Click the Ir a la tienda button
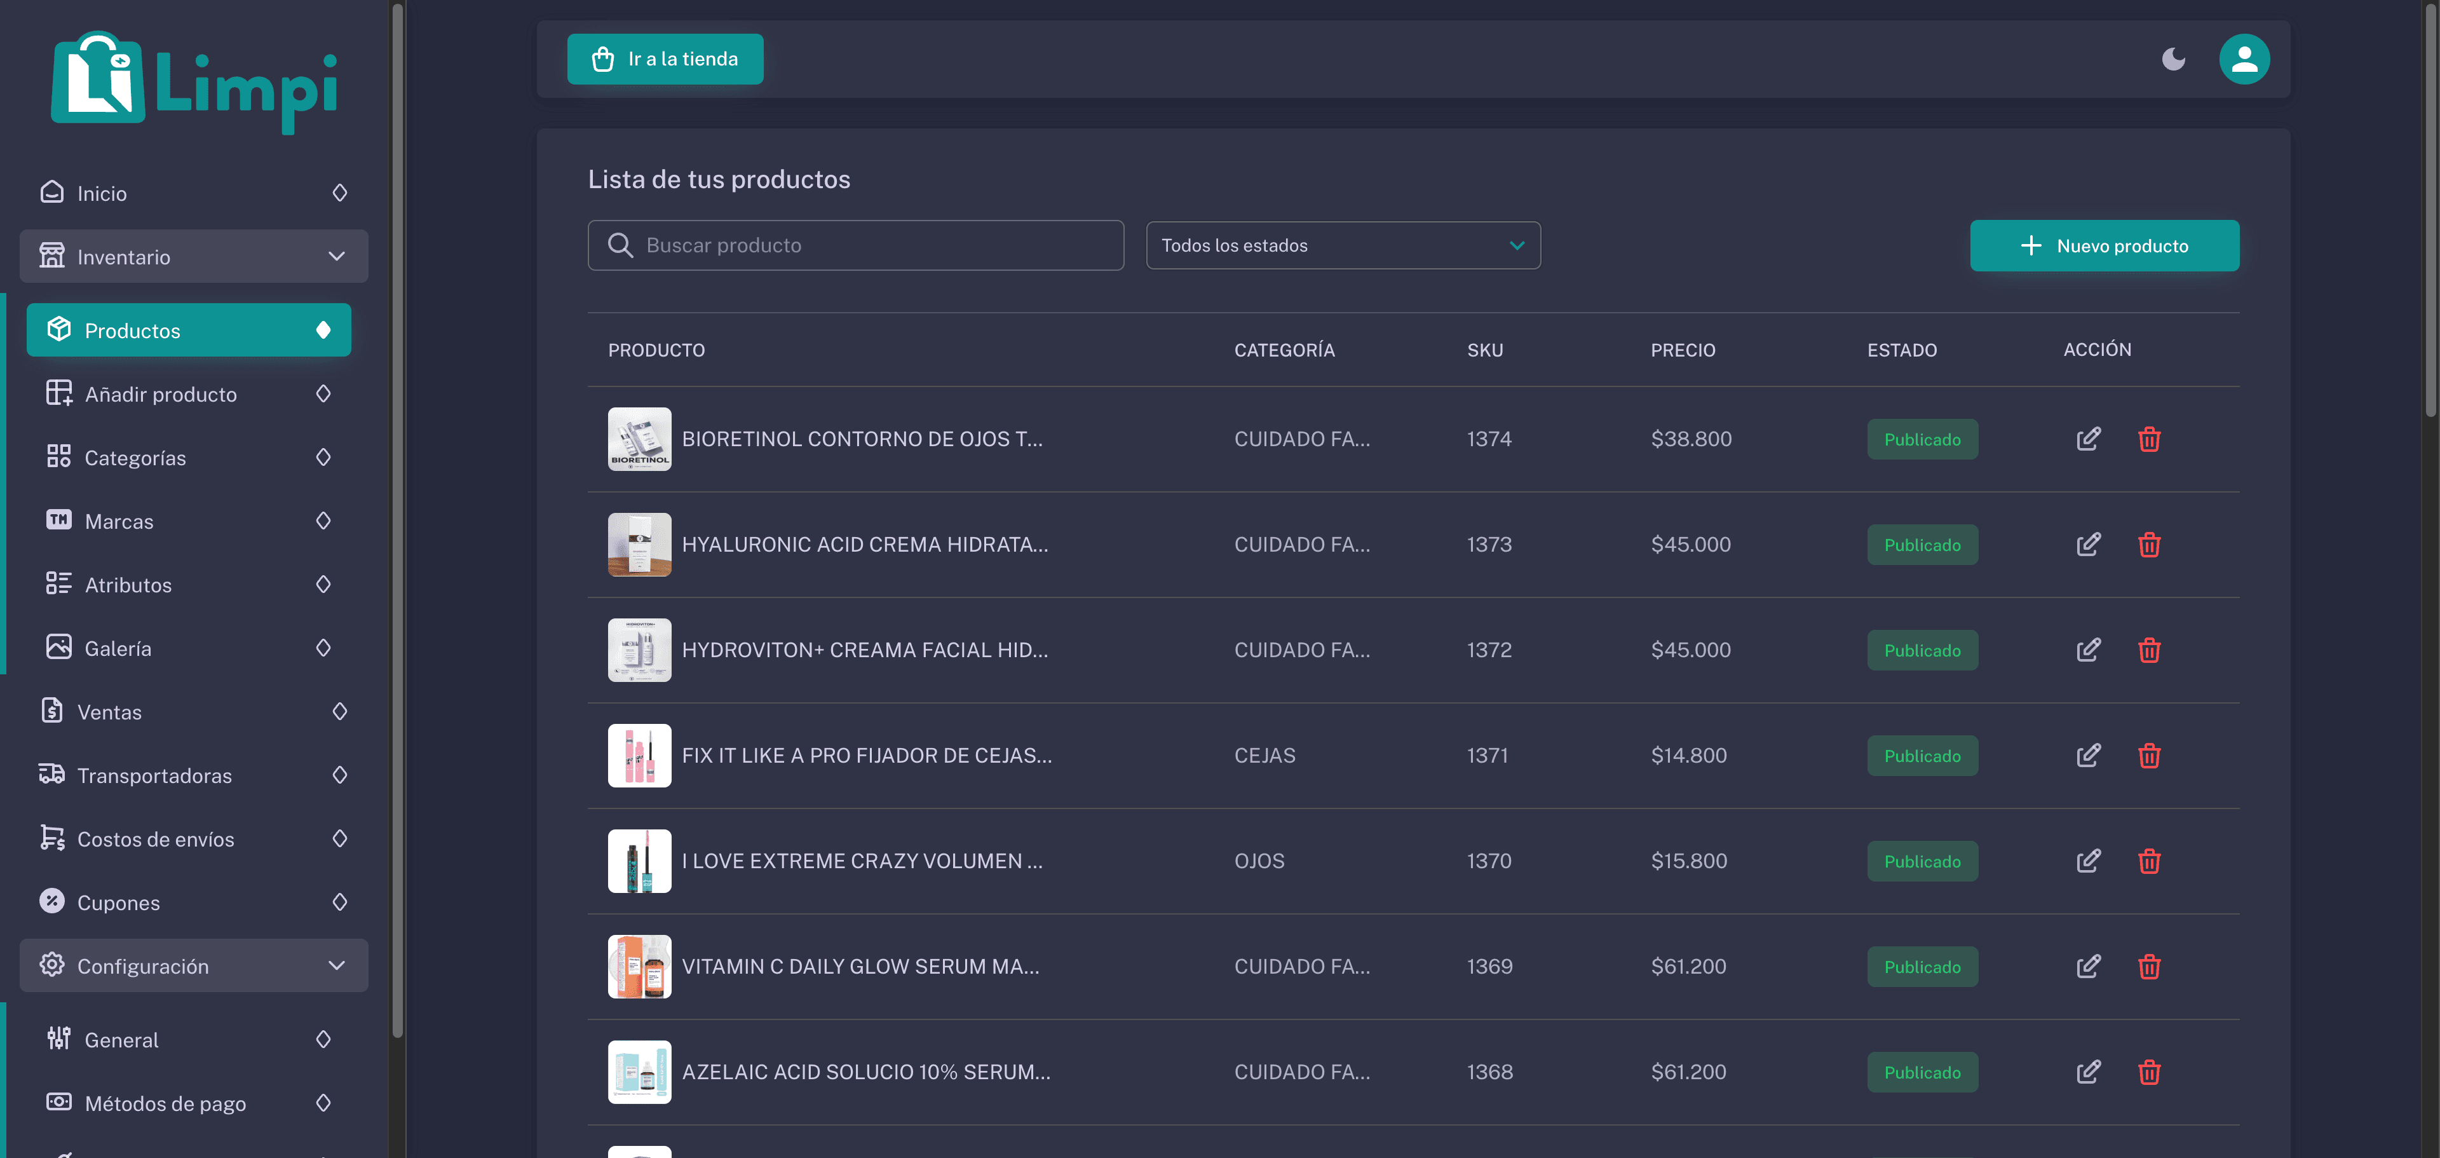Image resolution: width=2440 pixels, height=1158 pixels. [x=665, y=58]
